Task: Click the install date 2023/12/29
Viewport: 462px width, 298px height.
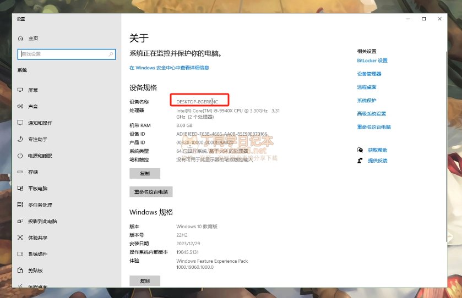Action: pyautogui.click(x=188, y=244)
